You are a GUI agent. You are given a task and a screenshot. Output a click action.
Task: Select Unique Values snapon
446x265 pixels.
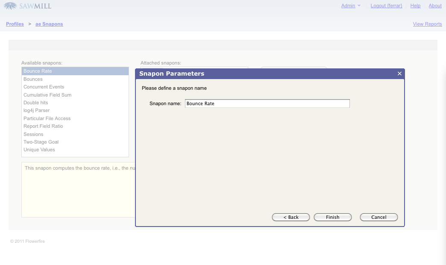coord(39,150)
